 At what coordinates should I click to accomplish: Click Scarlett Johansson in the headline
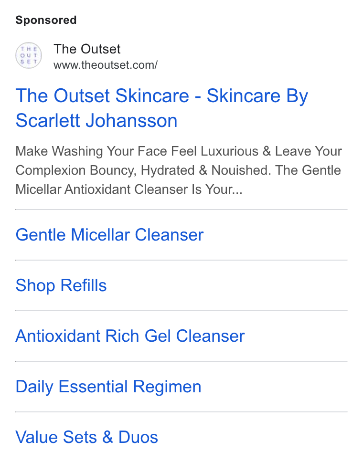coord(96,120)
